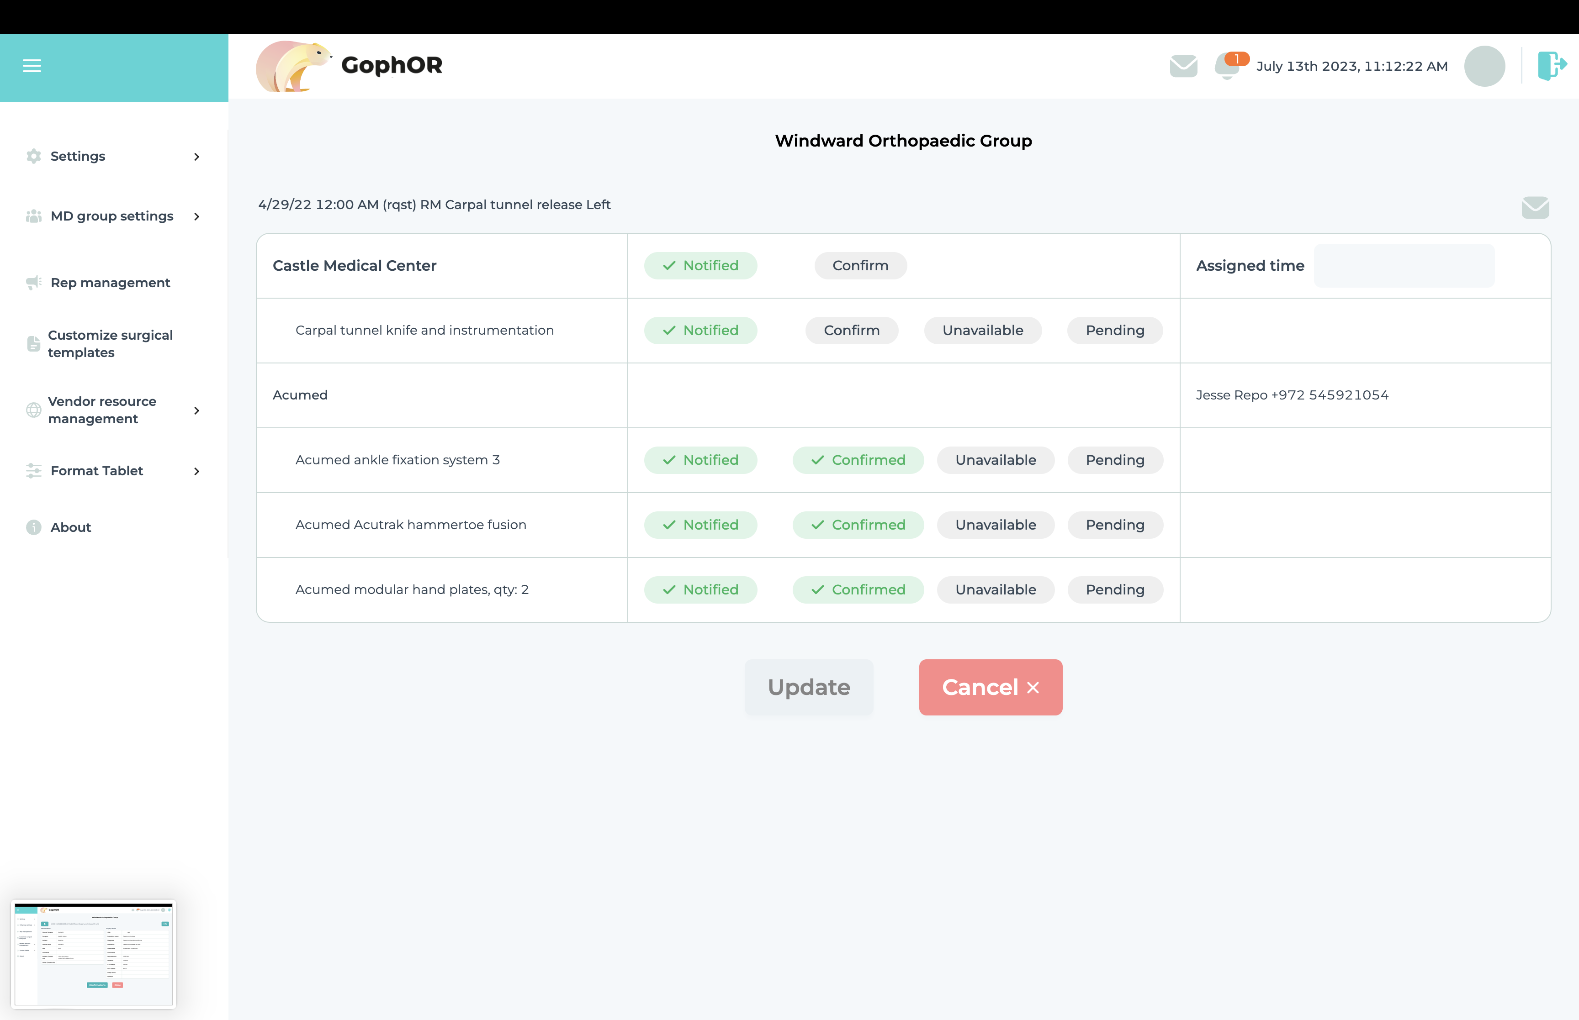The height and width of the screenshot is (1020, 1579).
Task: Open the screenshot thumbnail preview
Action: 93,954
